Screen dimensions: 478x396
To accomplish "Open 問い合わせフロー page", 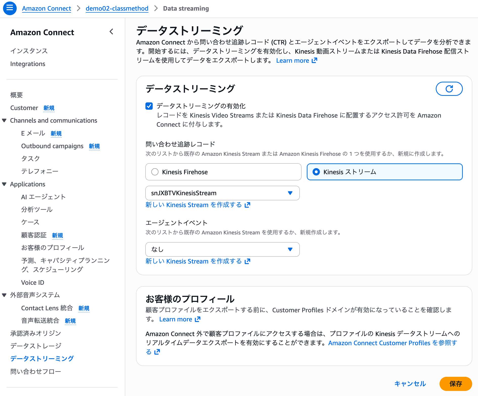I will (x=36, y=372).
